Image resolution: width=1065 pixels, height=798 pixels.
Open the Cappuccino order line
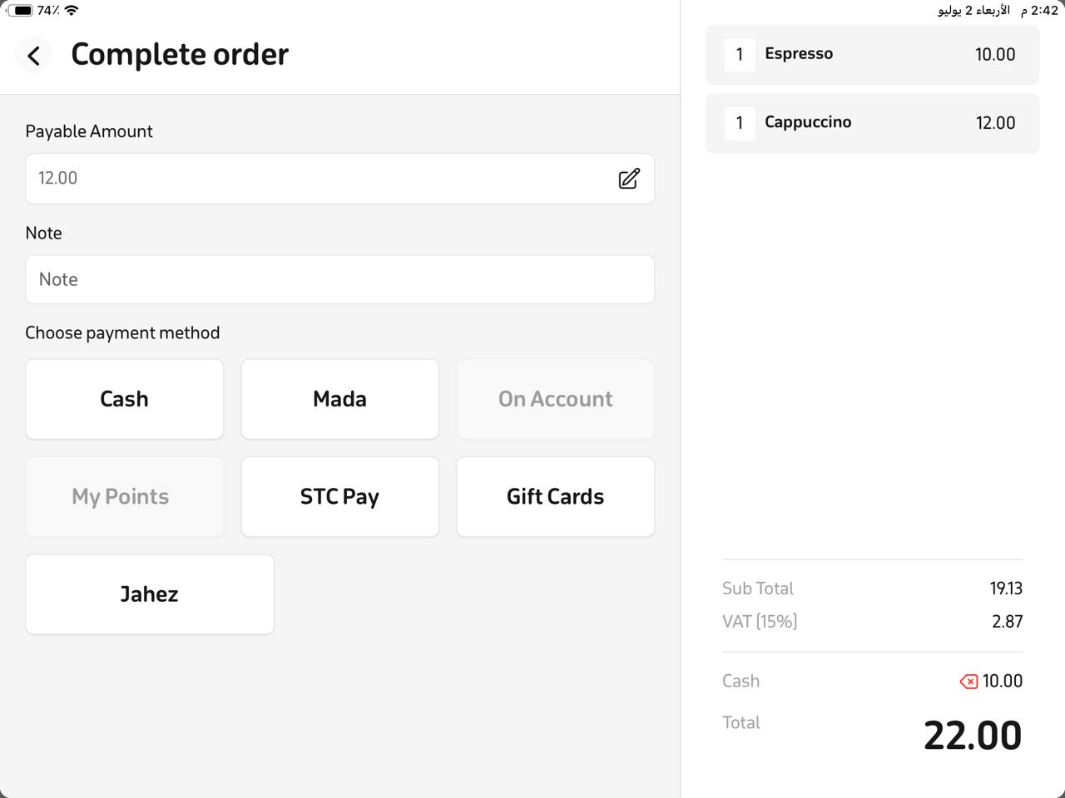coord(872,123)
